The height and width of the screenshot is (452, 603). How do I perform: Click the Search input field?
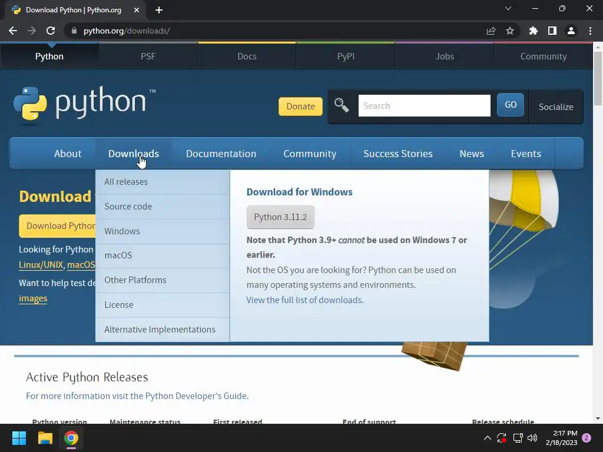(x=424, y=106)
